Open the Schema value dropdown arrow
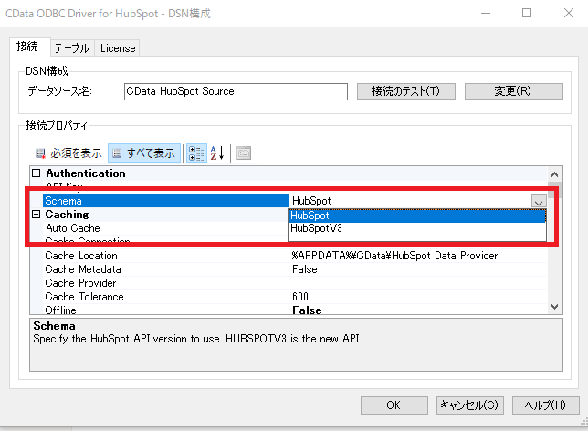The width and height of the screenshot is (588, 431). tap(539, 201)
